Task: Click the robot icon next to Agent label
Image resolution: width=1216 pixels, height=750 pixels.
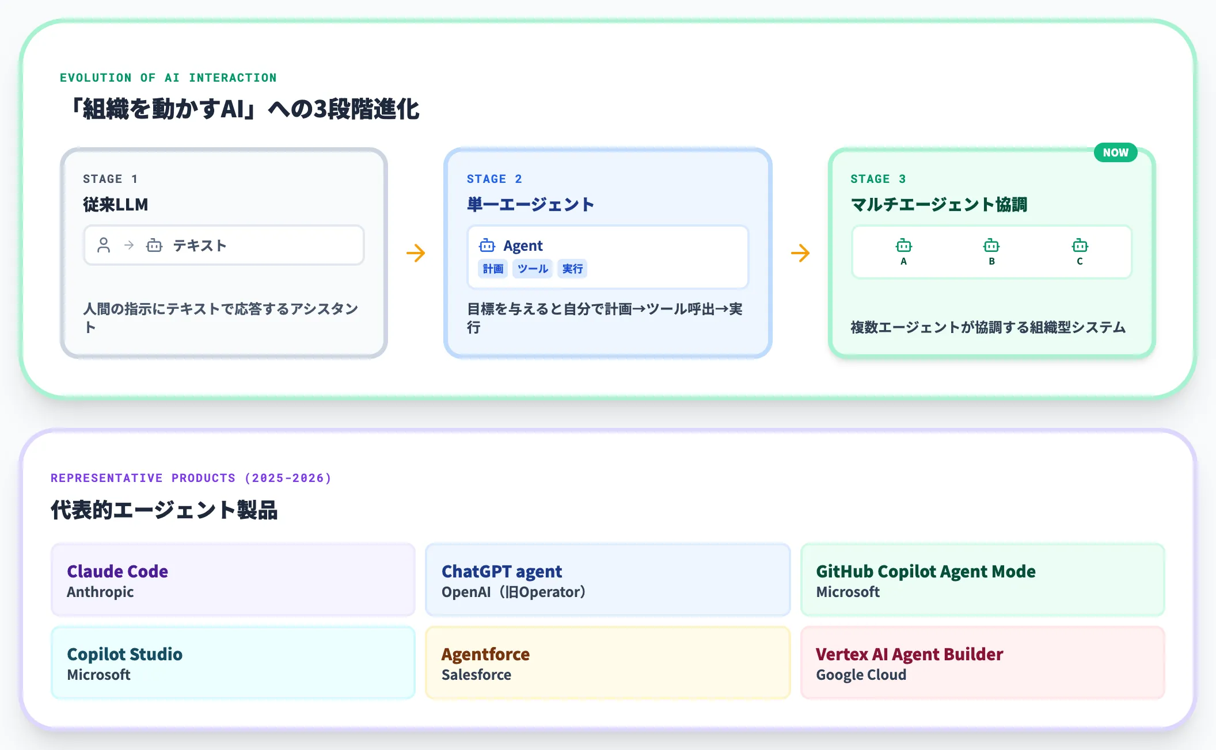Action: pyautogui.click(x=487, y=246)
